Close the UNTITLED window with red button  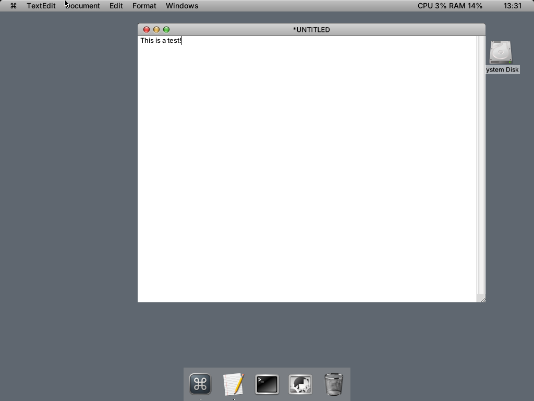pos(147,30)
